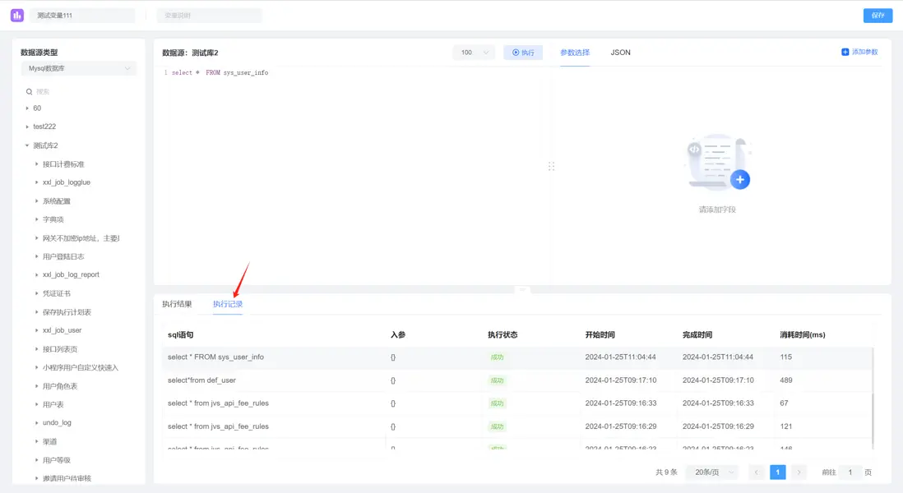This screenshot has height=493, width=903.
Task: Open the 100 row-limit dropdown
Action: click(474, 53)
